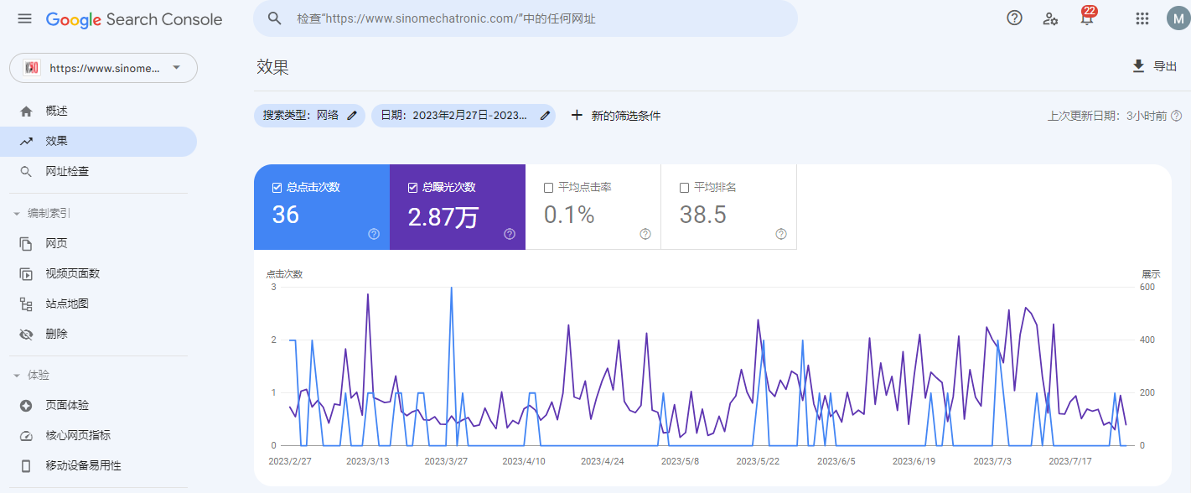Edit the search type filter pencil
Image resolution: width=1191 pixels, height=493 pixels.
352,116
